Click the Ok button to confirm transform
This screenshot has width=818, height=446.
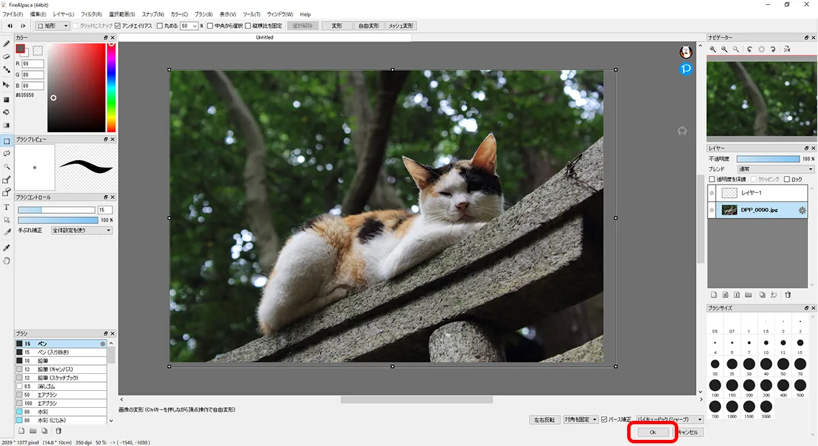pos(652,432)
